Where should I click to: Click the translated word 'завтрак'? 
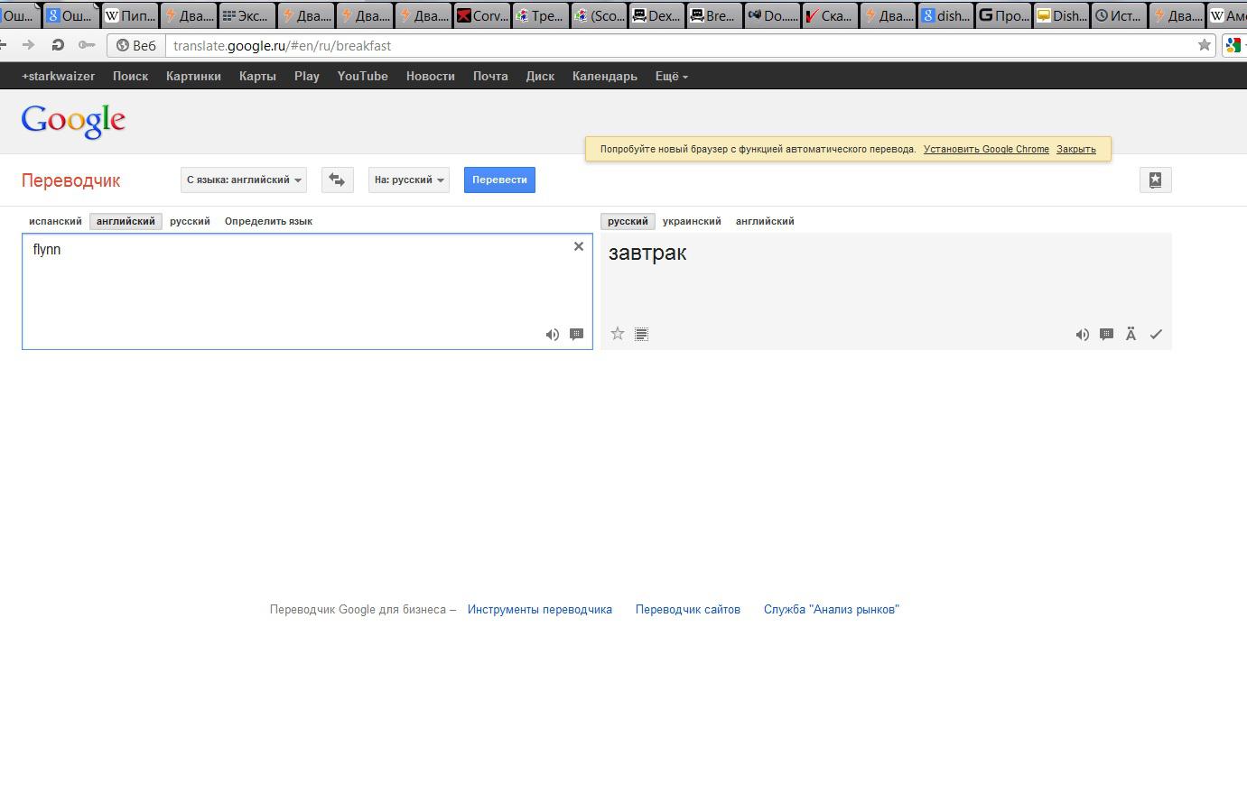[647, 253]
